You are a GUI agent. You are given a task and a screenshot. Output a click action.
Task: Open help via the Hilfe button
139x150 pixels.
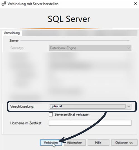pos(98,142)
